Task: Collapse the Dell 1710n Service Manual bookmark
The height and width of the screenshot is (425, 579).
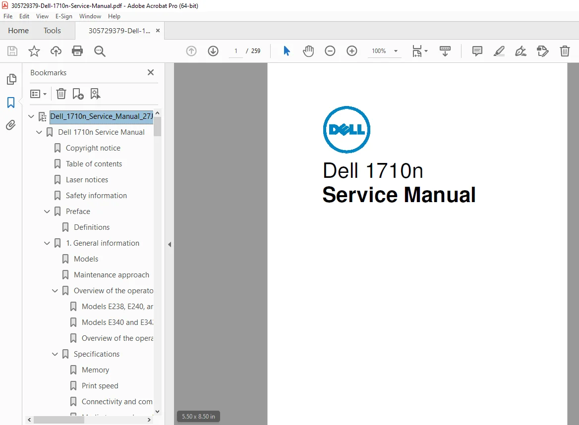Action: tap(39, 132)
